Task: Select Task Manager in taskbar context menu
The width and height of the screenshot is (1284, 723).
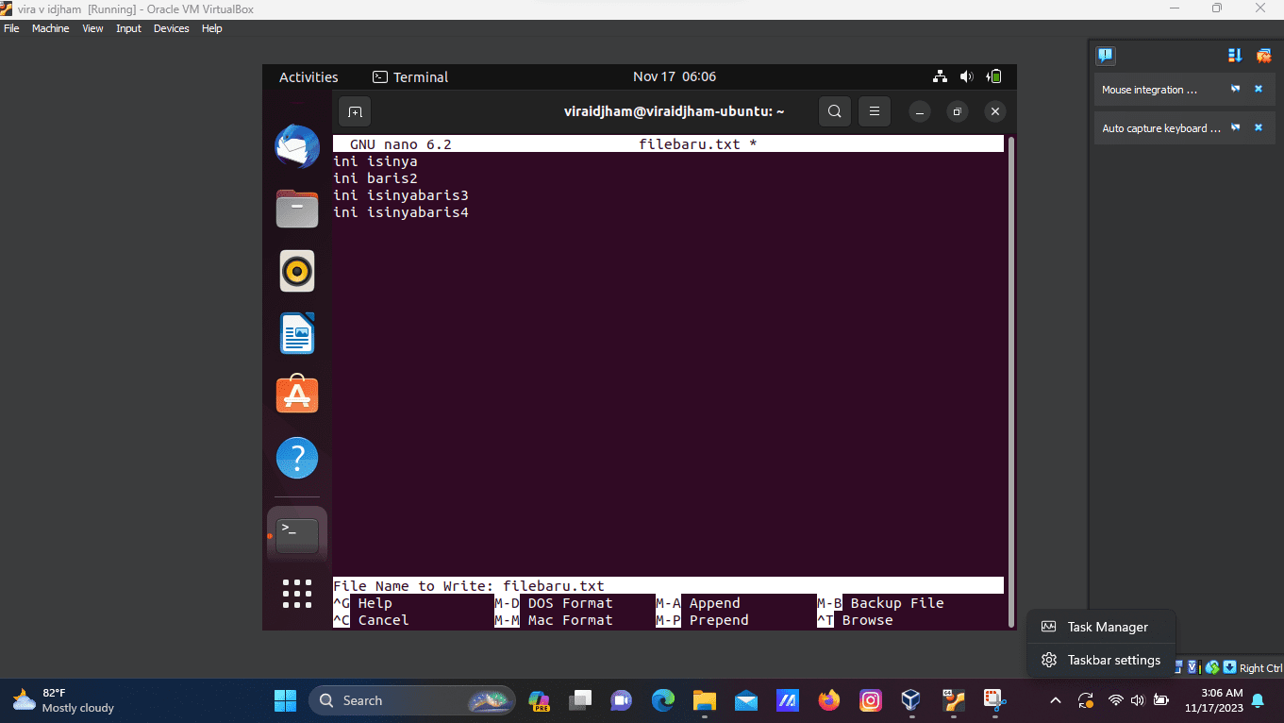Action: [x=1101, y=627]
